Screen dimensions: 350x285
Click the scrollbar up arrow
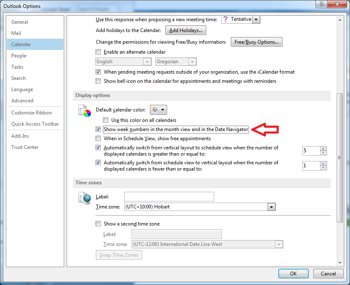pos(340,20)
